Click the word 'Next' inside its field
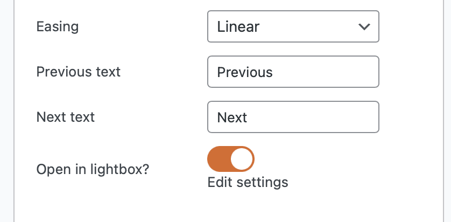Image resolution: width=451 pixels, height=222 pixels. point(232,117)
